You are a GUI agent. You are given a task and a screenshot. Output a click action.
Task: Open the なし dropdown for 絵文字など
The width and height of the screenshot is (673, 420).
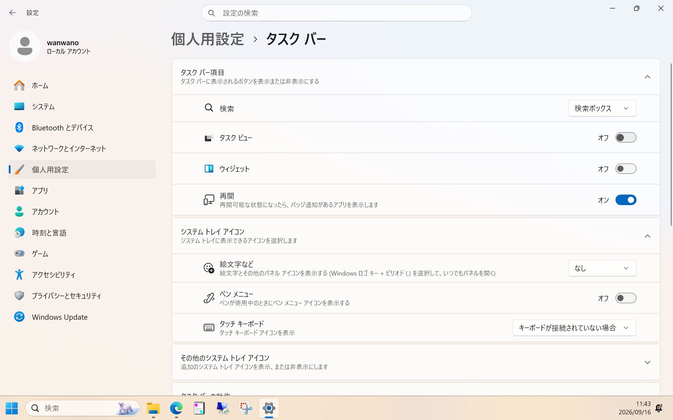pyautogui.click(x=602, y=268)
